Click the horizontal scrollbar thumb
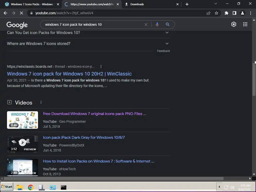This screenshot has width=256, height=192. click(x=114, y=178)
